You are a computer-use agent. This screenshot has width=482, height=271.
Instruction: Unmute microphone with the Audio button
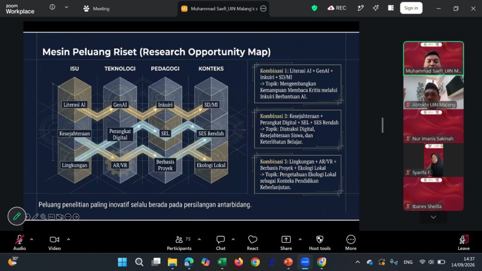tap(19, 242)
